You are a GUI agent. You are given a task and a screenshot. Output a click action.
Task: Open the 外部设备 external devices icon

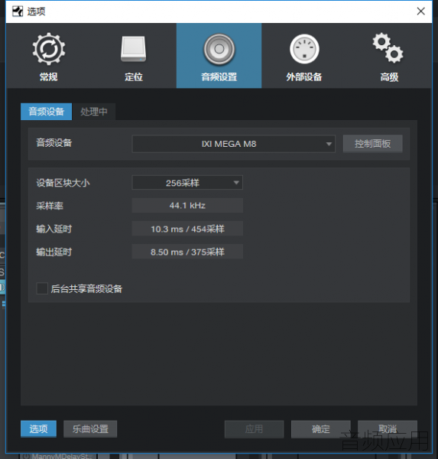click(304, 49)
